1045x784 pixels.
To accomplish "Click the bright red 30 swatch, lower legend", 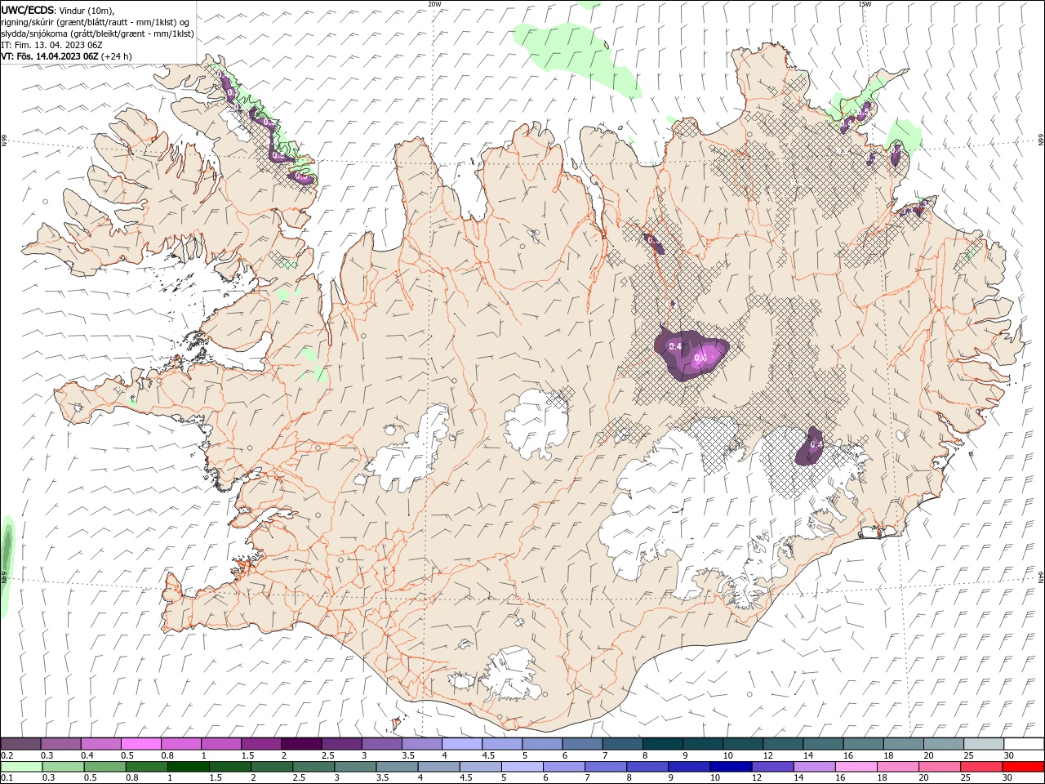I will (x=1024, y=767).
